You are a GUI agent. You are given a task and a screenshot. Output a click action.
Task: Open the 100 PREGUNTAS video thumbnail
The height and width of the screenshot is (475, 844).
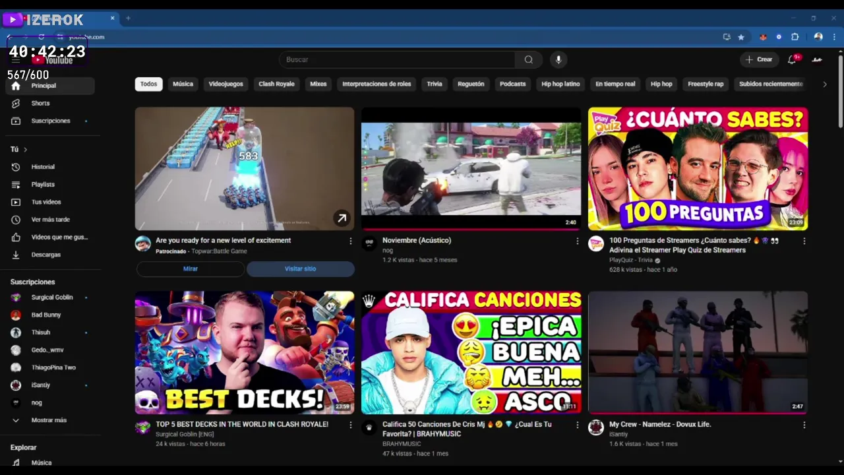click(x=698, y=169)
